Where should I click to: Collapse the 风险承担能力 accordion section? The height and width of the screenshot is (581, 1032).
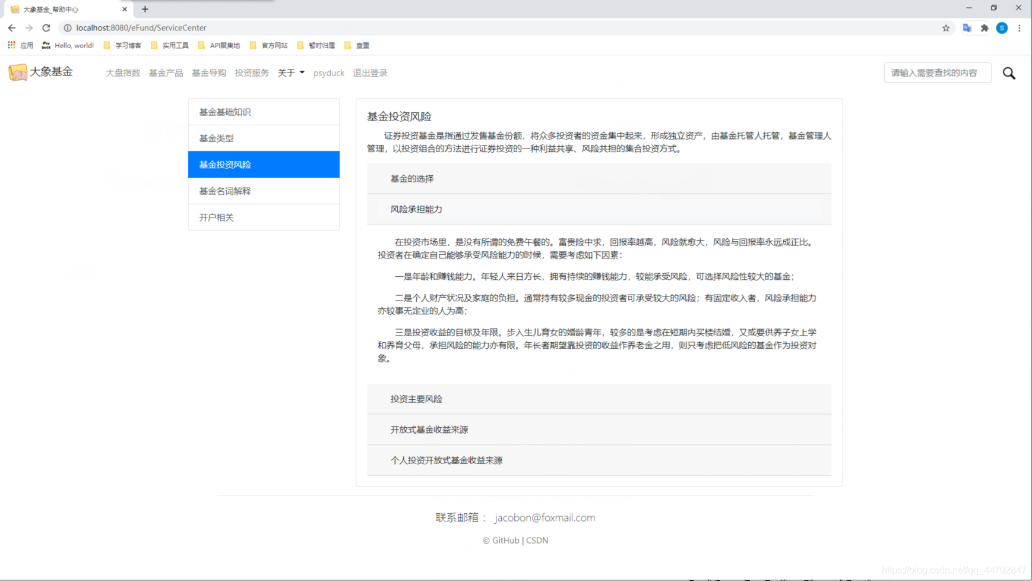click(x=599, y=209)
